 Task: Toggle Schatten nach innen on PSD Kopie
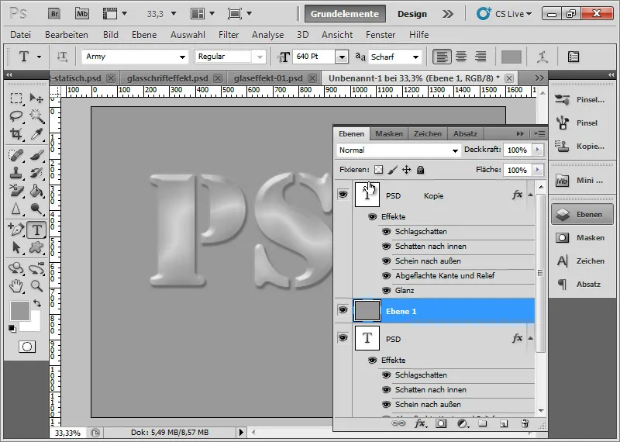click(x=386, y=246)
